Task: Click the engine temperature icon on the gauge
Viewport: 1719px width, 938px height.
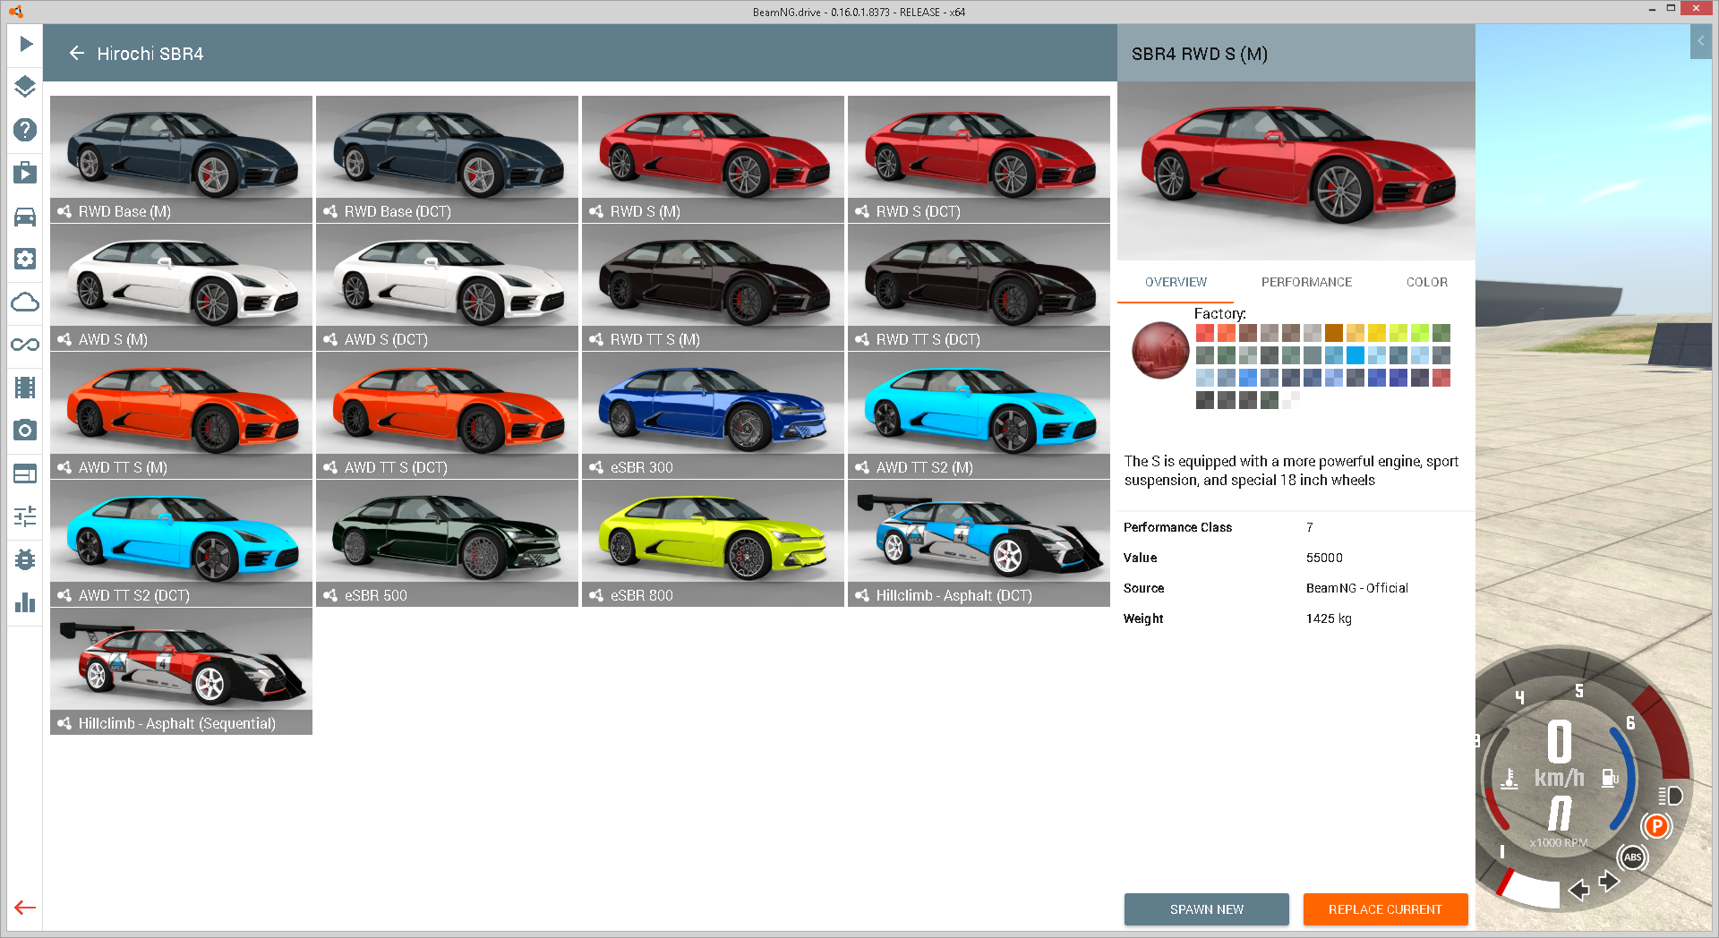Action: [1509, 778]
